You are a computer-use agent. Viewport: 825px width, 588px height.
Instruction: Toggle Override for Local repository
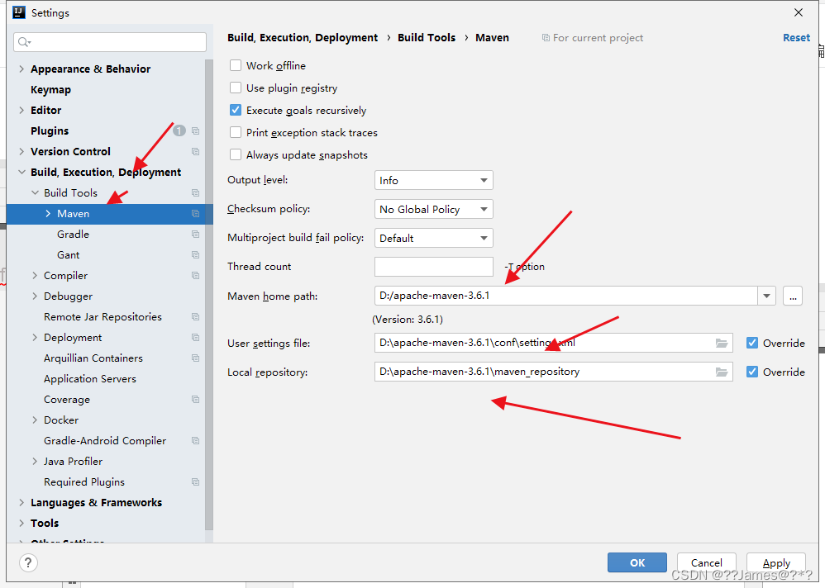click(x=752, y=372)
